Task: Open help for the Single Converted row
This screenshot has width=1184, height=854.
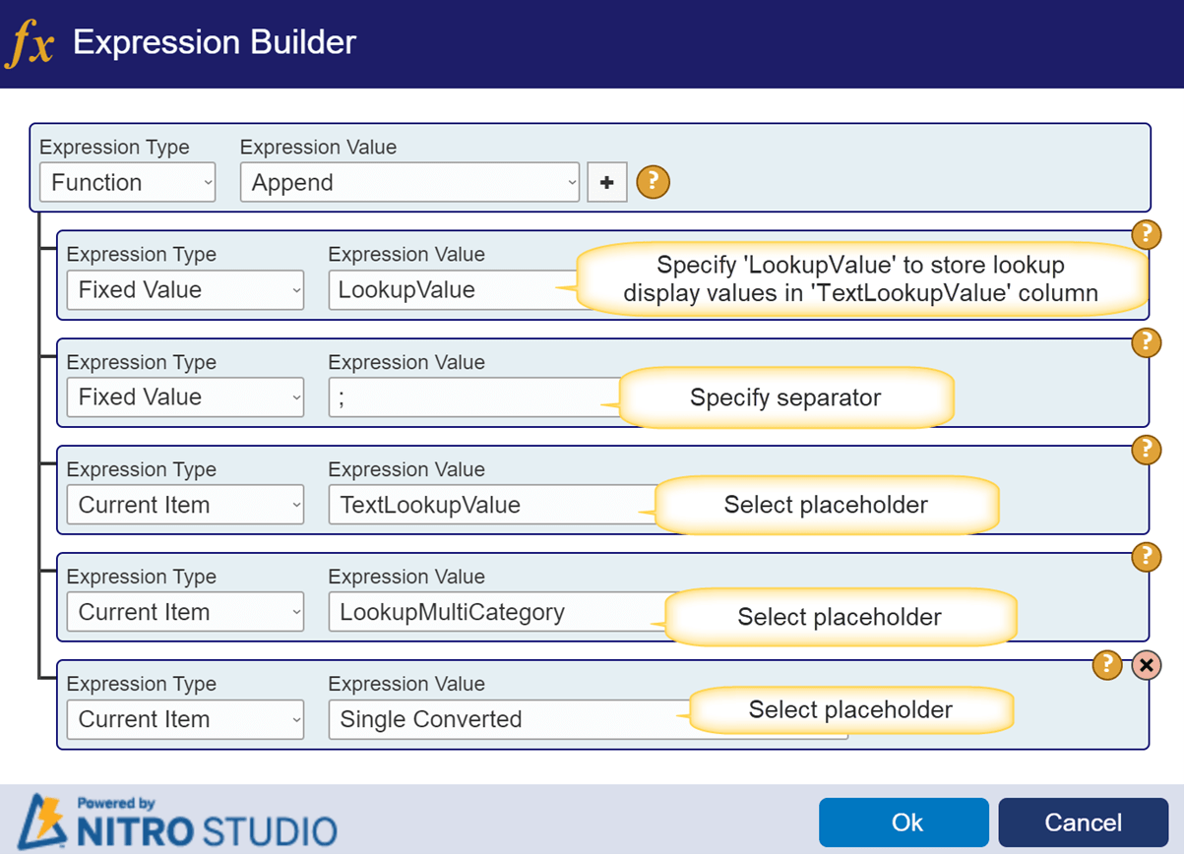Action: [1107, 665]
